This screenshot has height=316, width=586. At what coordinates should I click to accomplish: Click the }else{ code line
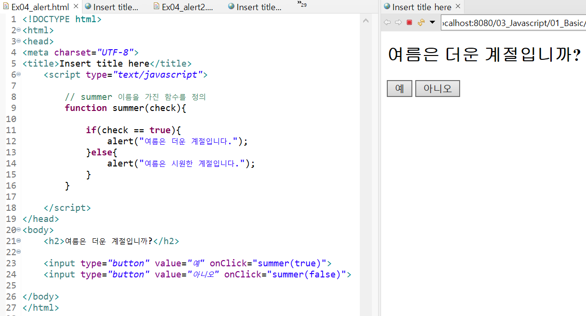click(x=102, y=152)
